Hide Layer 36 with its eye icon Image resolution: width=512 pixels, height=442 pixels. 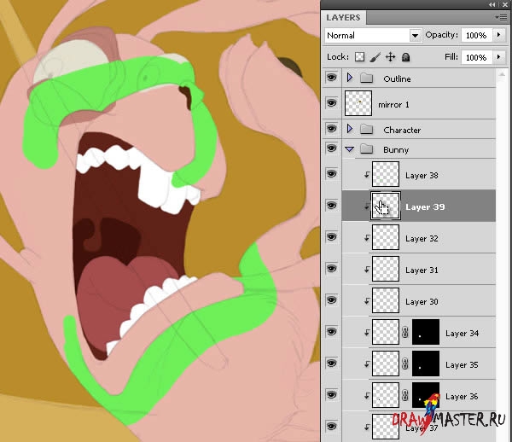(x=331, y=395)
